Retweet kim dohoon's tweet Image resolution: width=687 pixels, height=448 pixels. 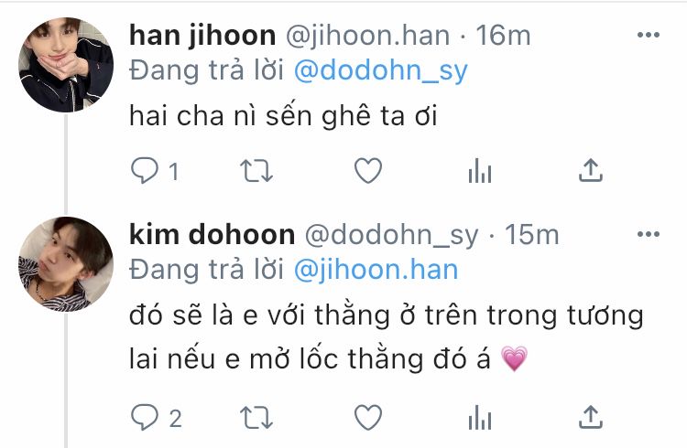[x=256, y=418]
